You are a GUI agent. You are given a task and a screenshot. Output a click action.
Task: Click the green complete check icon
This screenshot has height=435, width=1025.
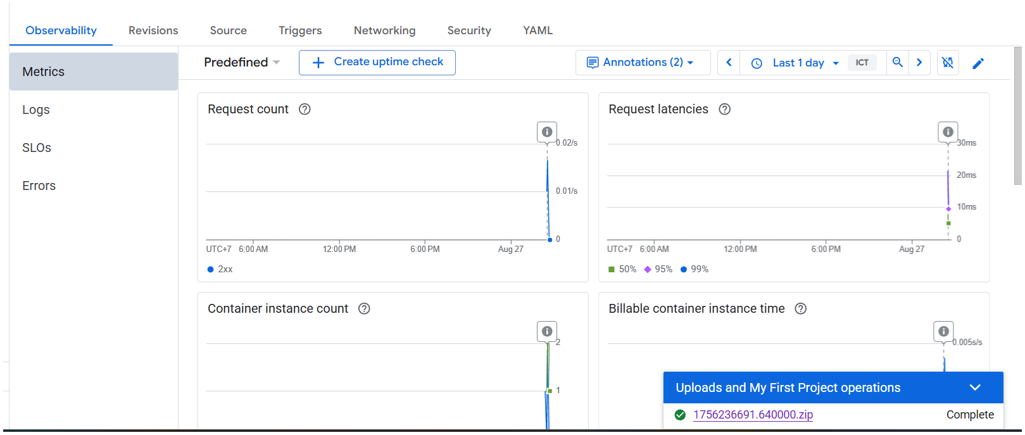click(680, 415)
